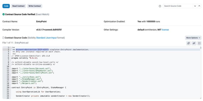The image size is (203, 101).
Task: Click the 'solhint-disable no-inline-assembly' comment
Action: point(33,64)
